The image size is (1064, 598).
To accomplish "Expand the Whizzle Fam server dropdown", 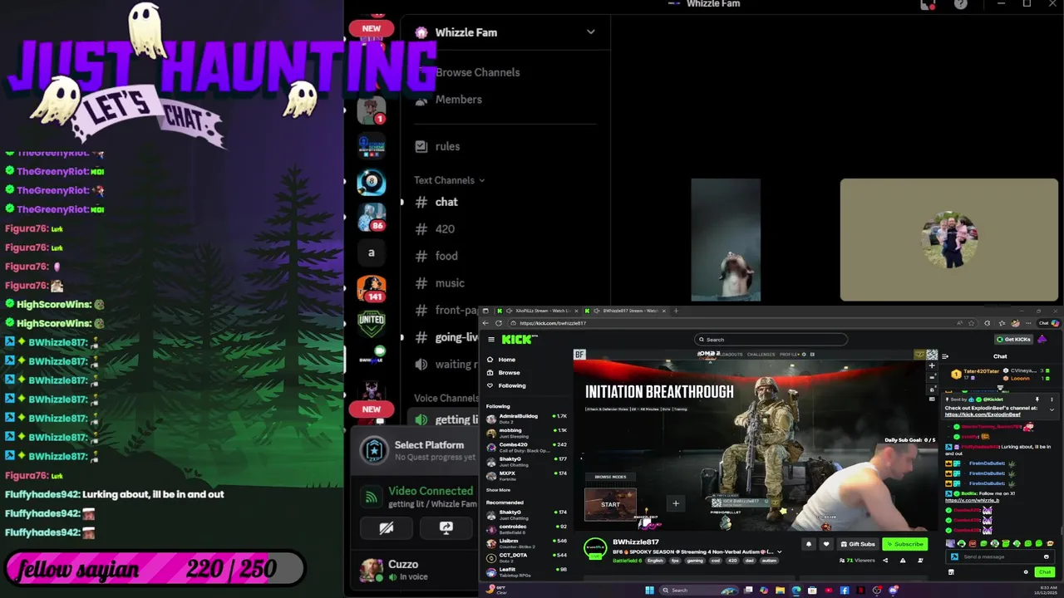I will click(x=590, y=32).
